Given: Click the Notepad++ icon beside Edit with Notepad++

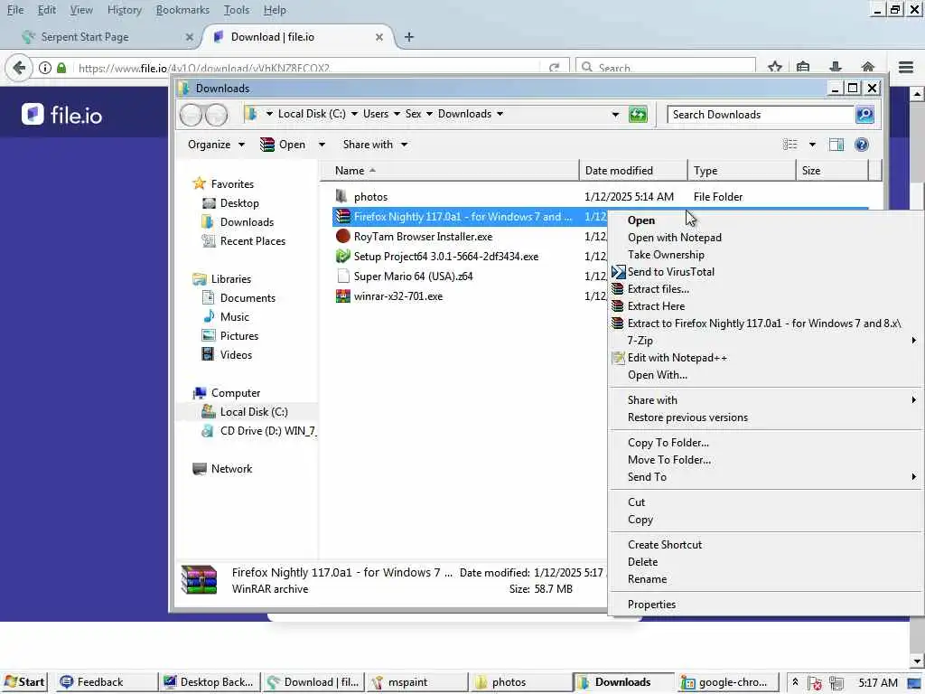Looking at the screenshot, I should click(x=618, y=358).
